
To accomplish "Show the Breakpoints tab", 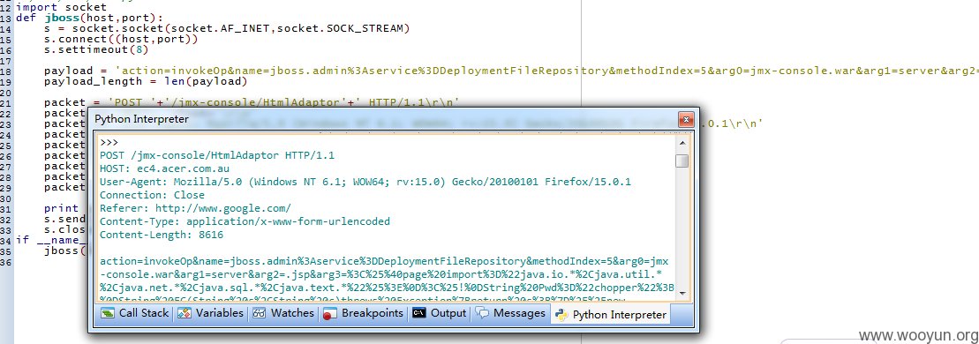I will 363,313.
